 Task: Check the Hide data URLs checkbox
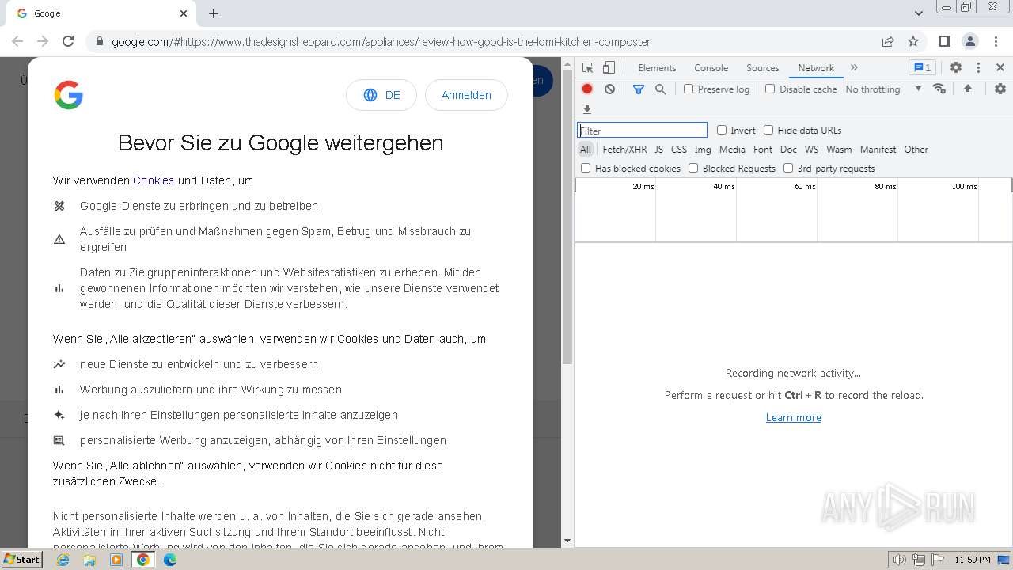point(768,130)
